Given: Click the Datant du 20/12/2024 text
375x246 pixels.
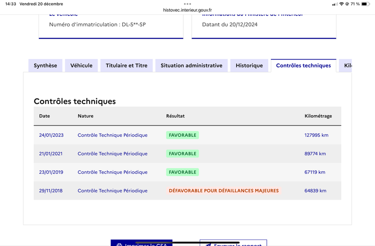Looking at the screenshot, I should pyautogui.click(x=230, y=24).
